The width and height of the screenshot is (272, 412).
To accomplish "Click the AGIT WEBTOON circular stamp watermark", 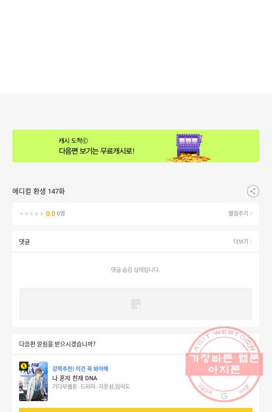I will click(x=224, y=364).
